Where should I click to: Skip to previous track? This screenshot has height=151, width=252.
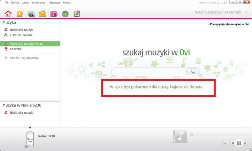(x=232, y=143)
